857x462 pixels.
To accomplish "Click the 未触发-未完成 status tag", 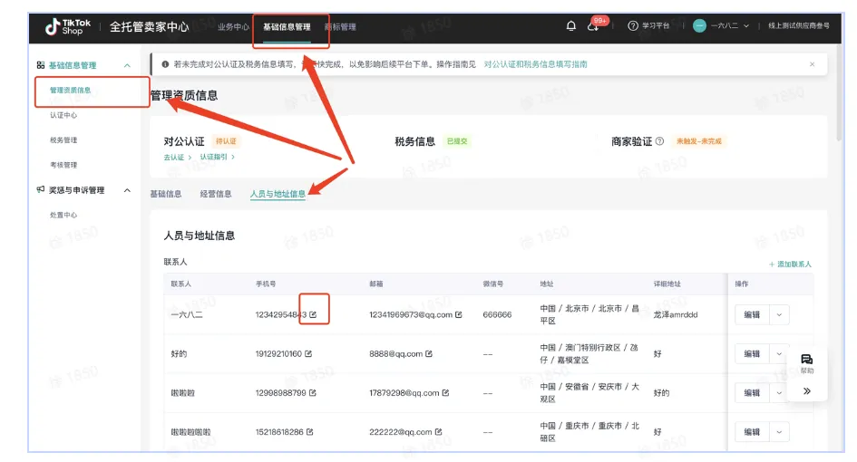I will (699, 141).
